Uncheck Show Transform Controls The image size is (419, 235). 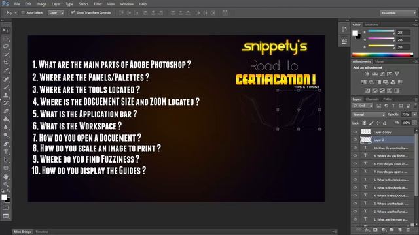click(73, 13)
